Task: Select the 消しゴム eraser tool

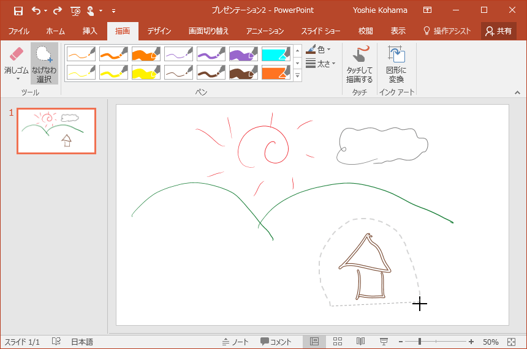Action: 16,60
